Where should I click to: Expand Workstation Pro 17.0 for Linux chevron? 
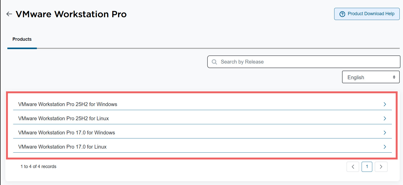[385, 147]
